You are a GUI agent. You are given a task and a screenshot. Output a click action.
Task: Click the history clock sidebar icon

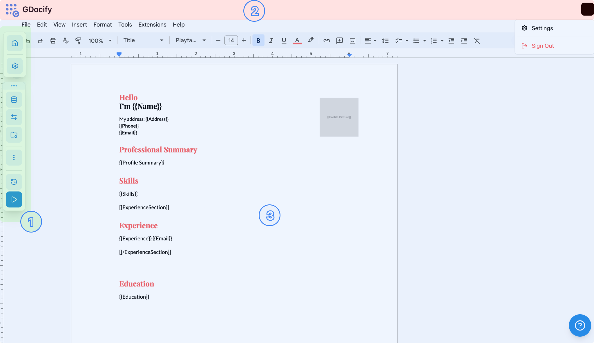pos(14,182)
